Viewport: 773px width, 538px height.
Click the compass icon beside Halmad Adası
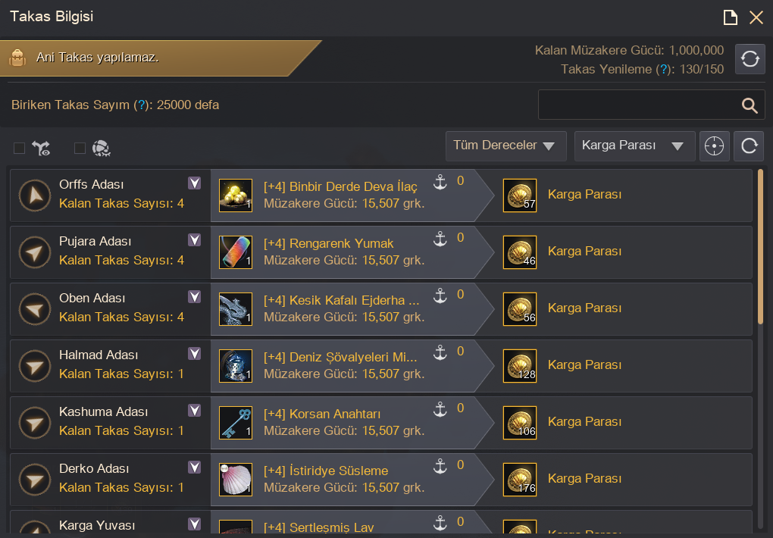pyautogui.click(x=34, y=366)
